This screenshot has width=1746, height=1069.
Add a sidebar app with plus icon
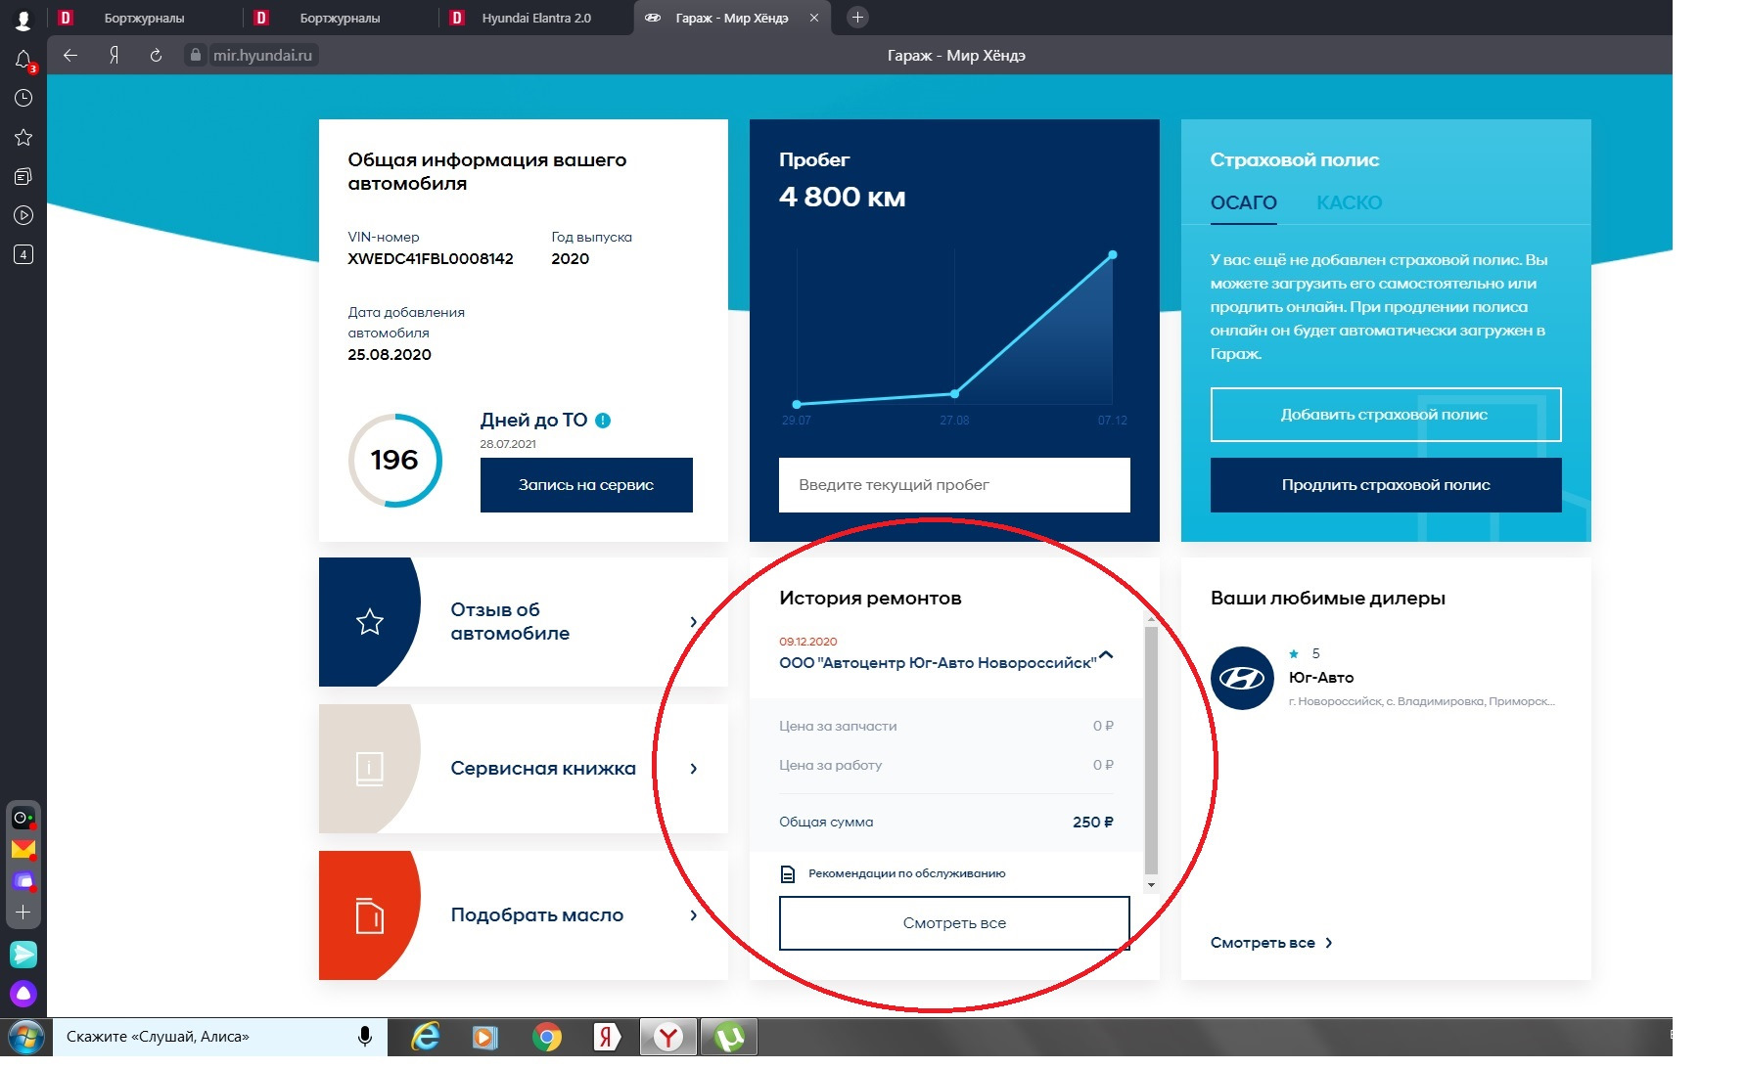click(23, 912)
